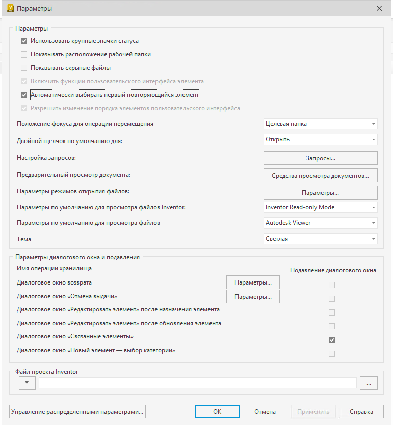Enable "Показывать скрытые файлы" checkbox
The image size is (393, 425).
[24, 68]
